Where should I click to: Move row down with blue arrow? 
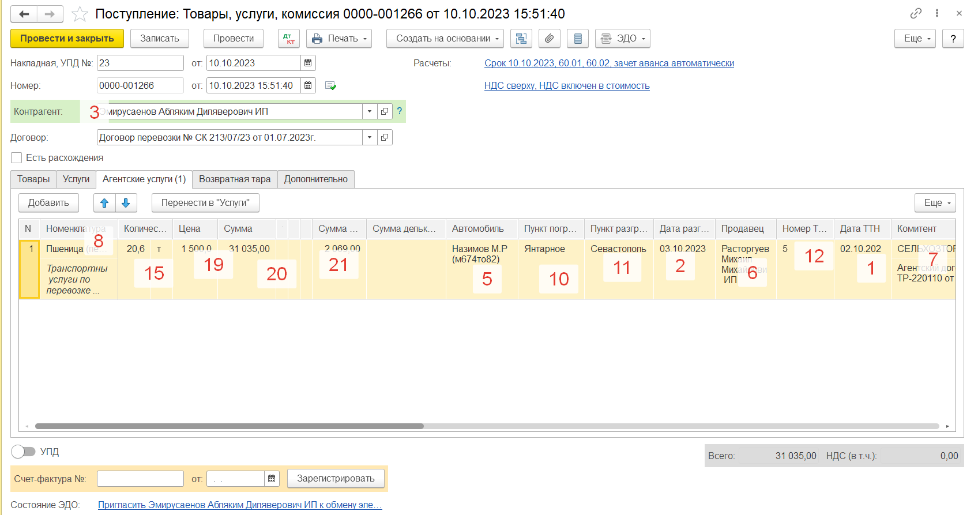tap(126, 203)
